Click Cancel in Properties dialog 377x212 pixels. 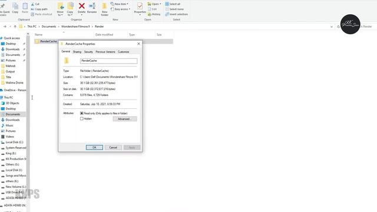113,147
